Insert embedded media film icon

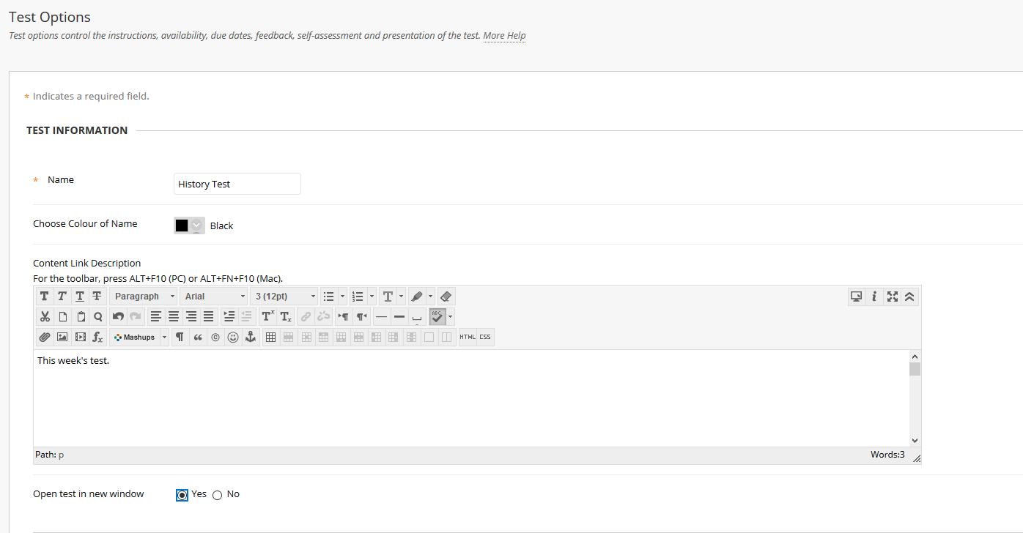80,338
